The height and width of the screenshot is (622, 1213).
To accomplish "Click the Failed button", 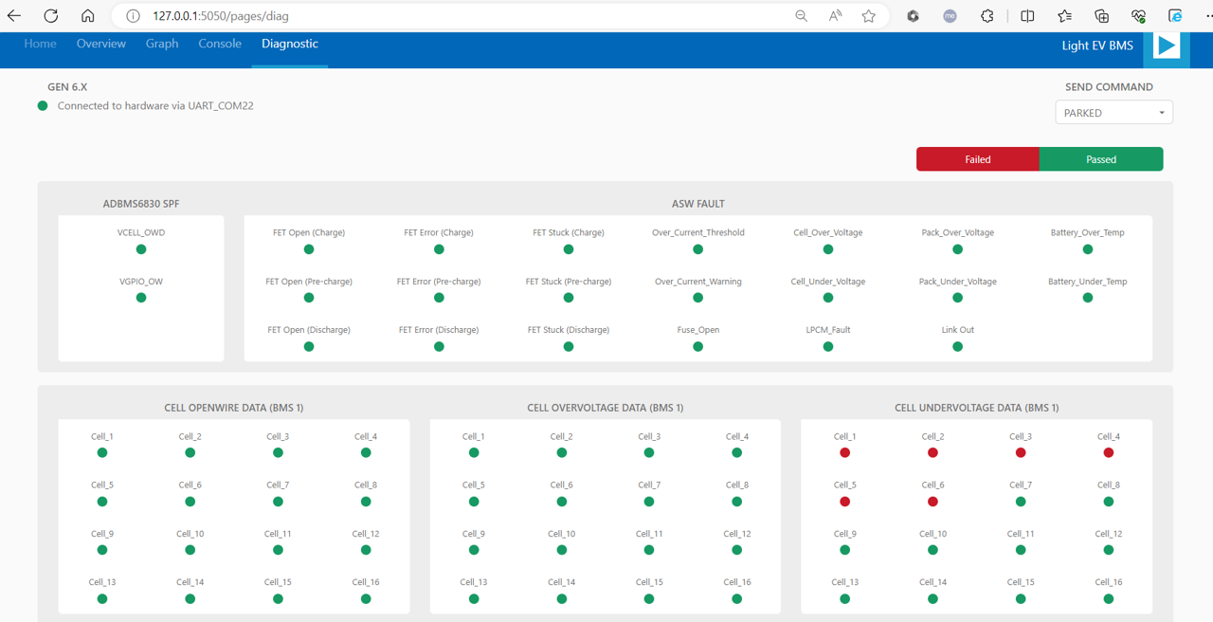I will tap(977, 158).
